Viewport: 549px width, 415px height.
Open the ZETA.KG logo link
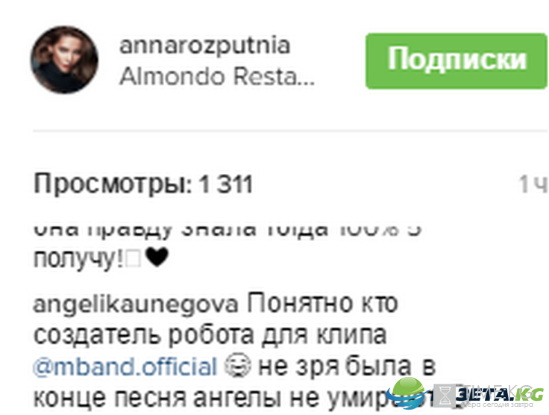[x=500, y=395]
